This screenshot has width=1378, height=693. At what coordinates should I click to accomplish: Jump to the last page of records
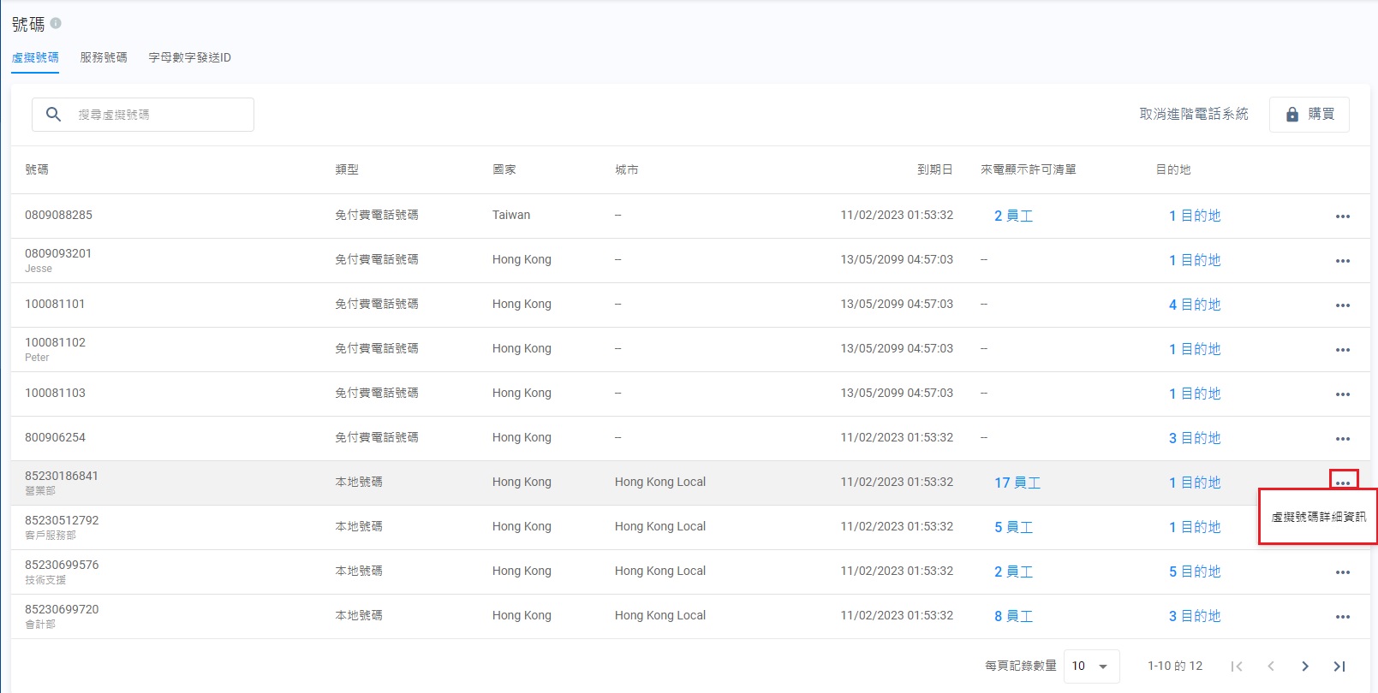tap(1339, 666)
